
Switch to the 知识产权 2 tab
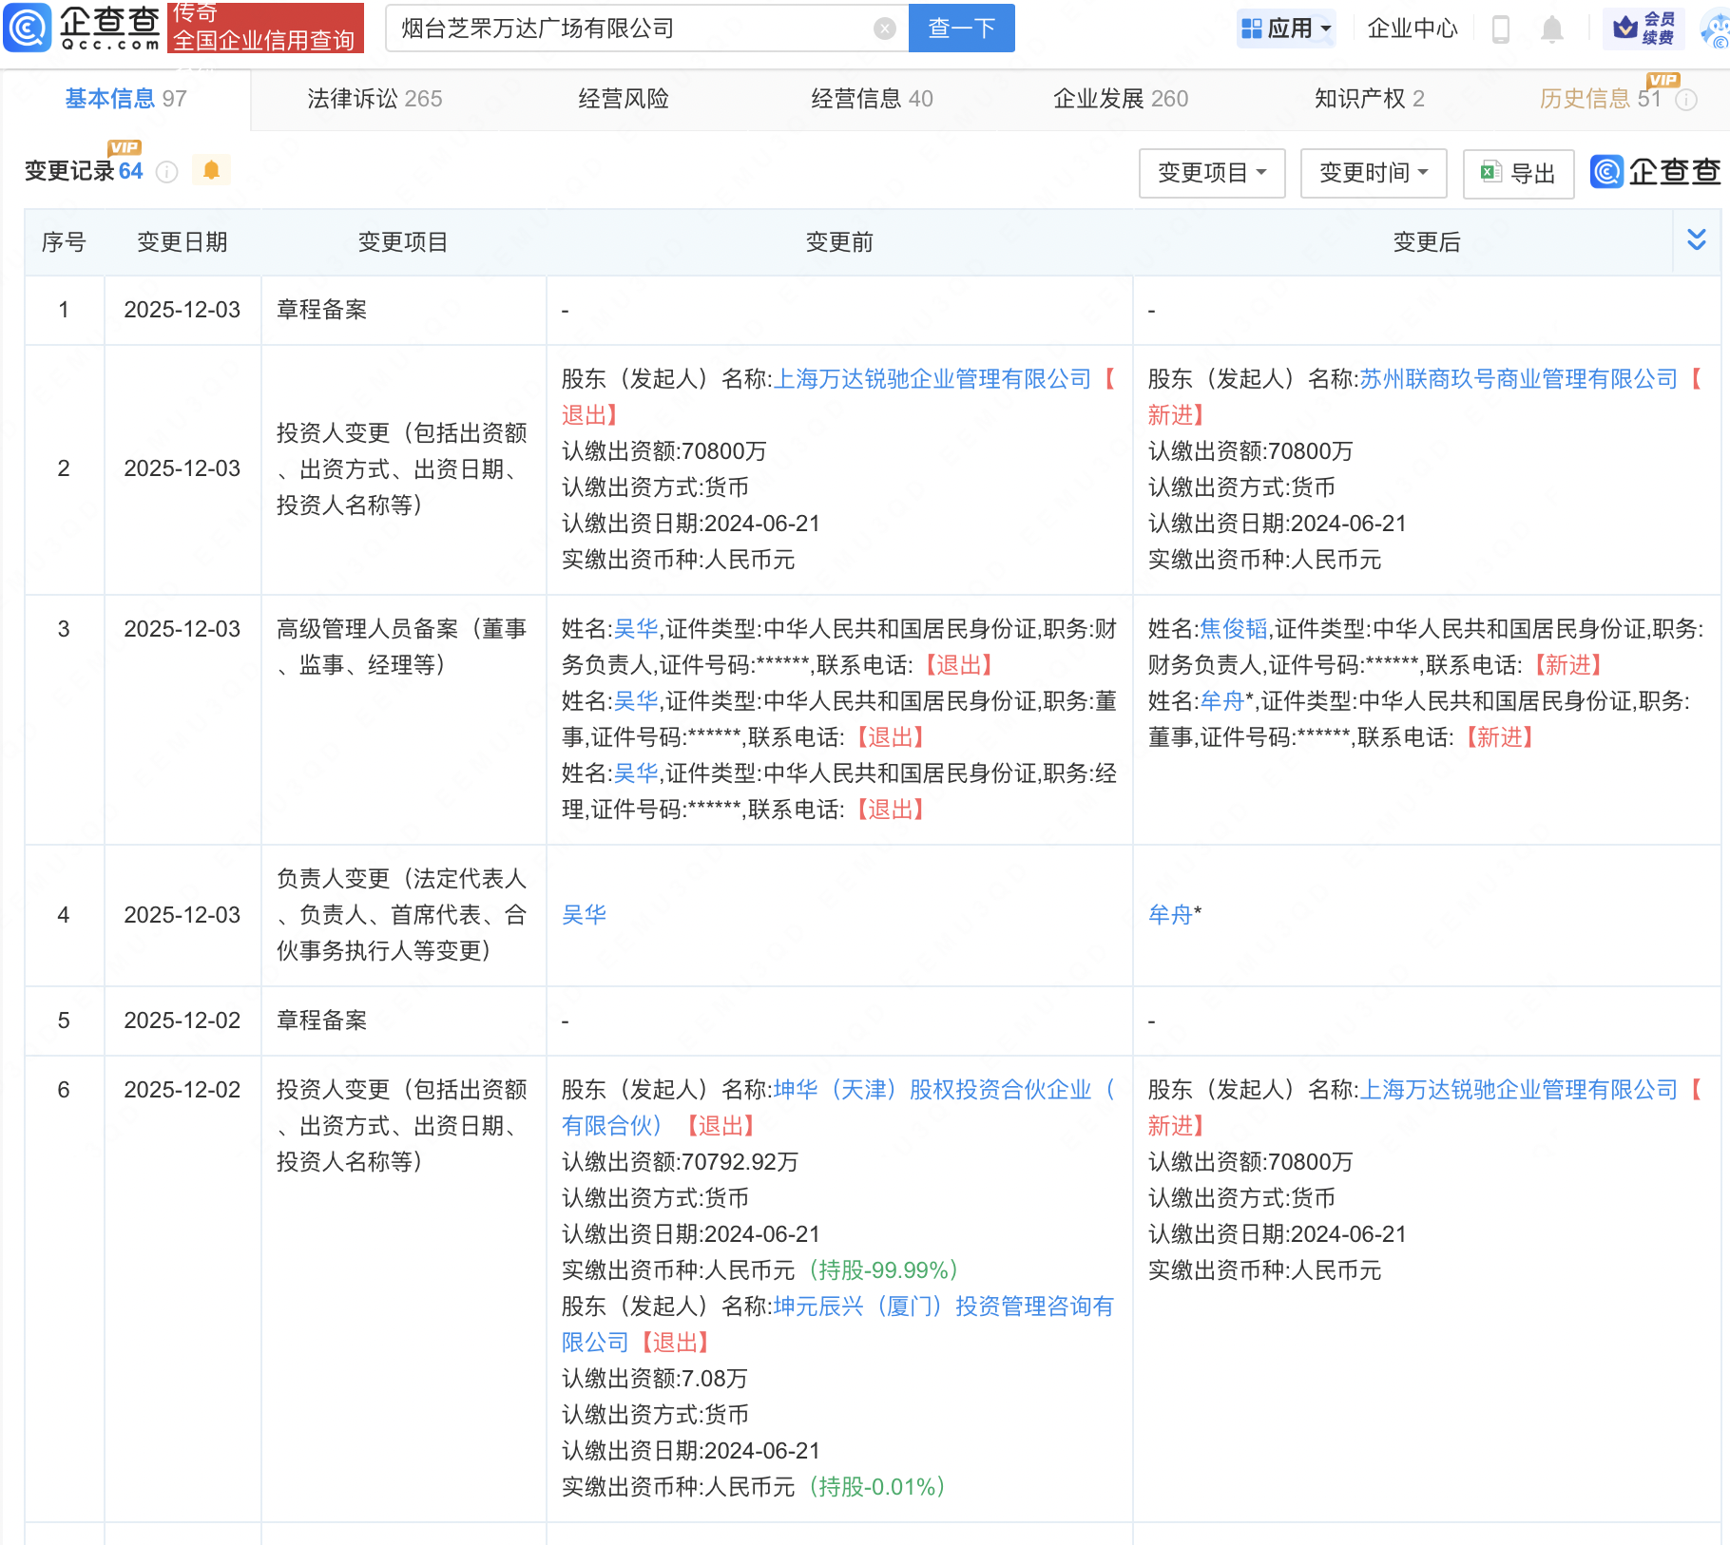(x=1369, y=99)
